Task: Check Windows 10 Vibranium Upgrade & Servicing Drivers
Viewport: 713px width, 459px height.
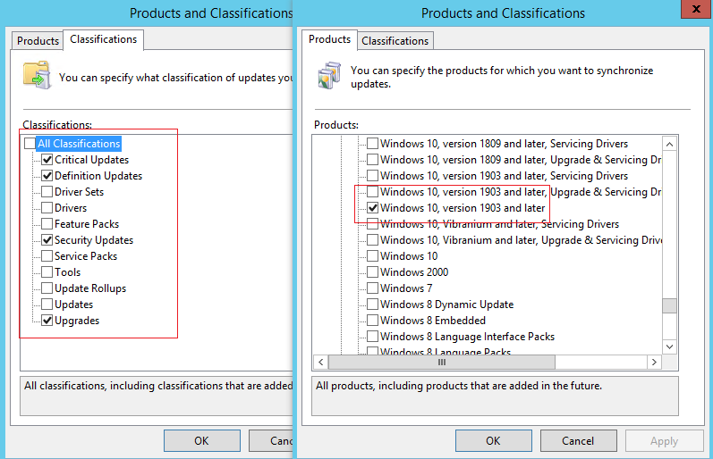Action: click(372, 240)
